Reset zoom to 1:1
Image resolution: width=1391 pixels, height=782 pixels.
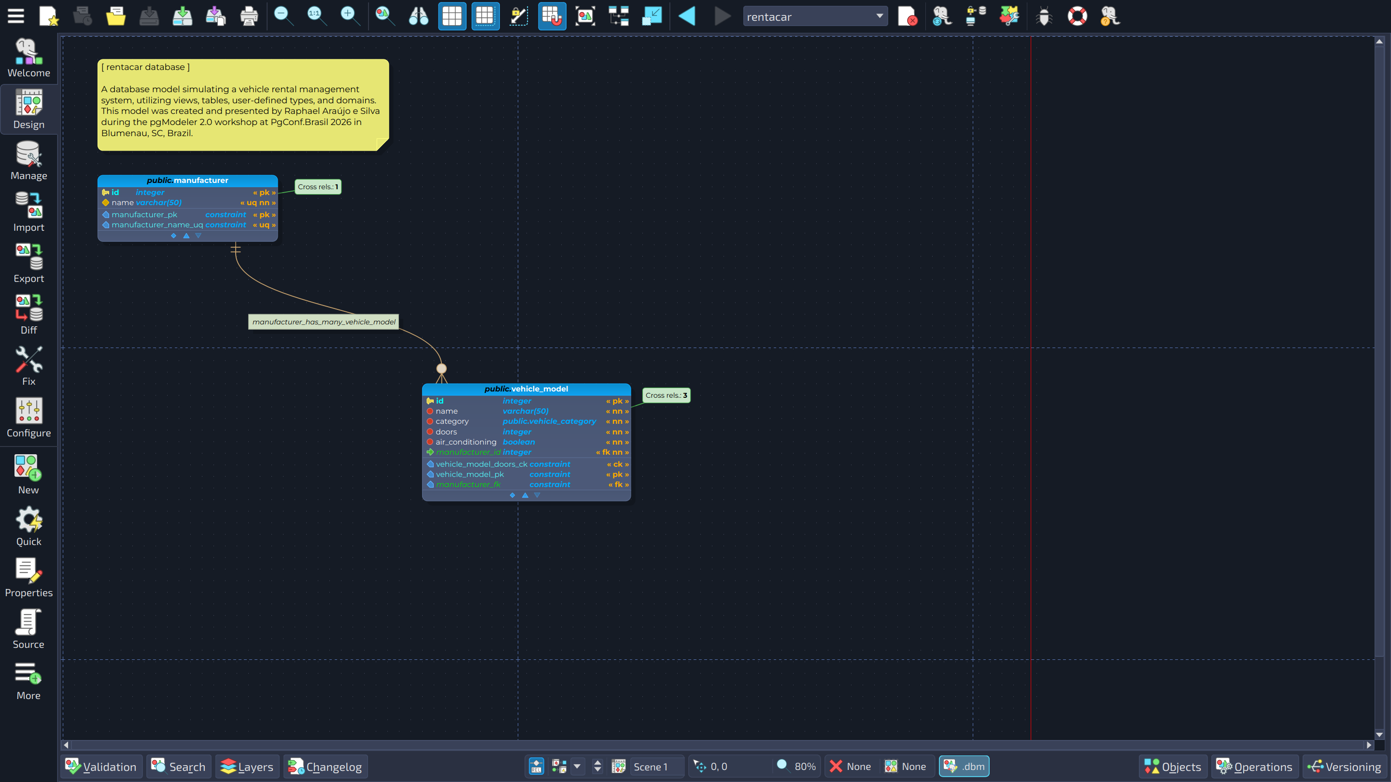pyautogui.click(x=316, y=16)
